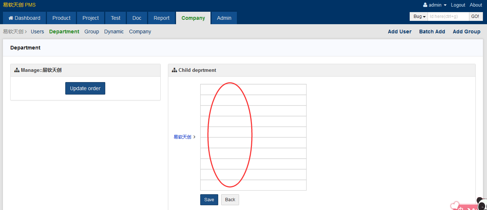Click the 易软天创 parent department link
Viewport: 487px width, 210px height.
click(182, 137)
